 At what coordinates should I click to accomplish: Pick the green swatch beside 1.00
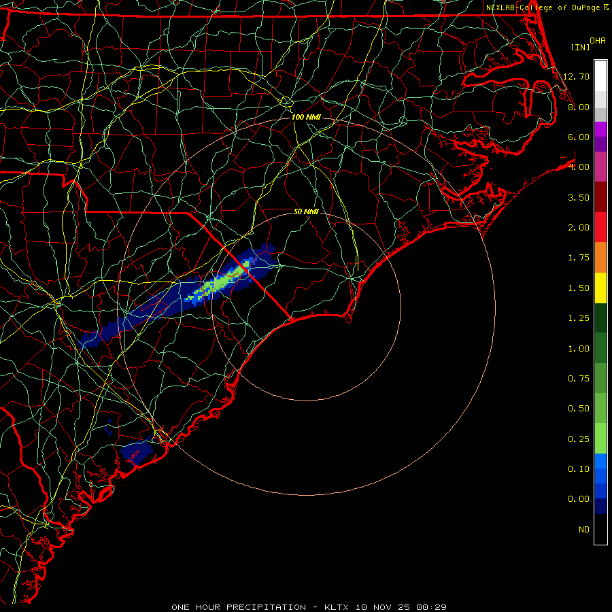coord(600,348)
